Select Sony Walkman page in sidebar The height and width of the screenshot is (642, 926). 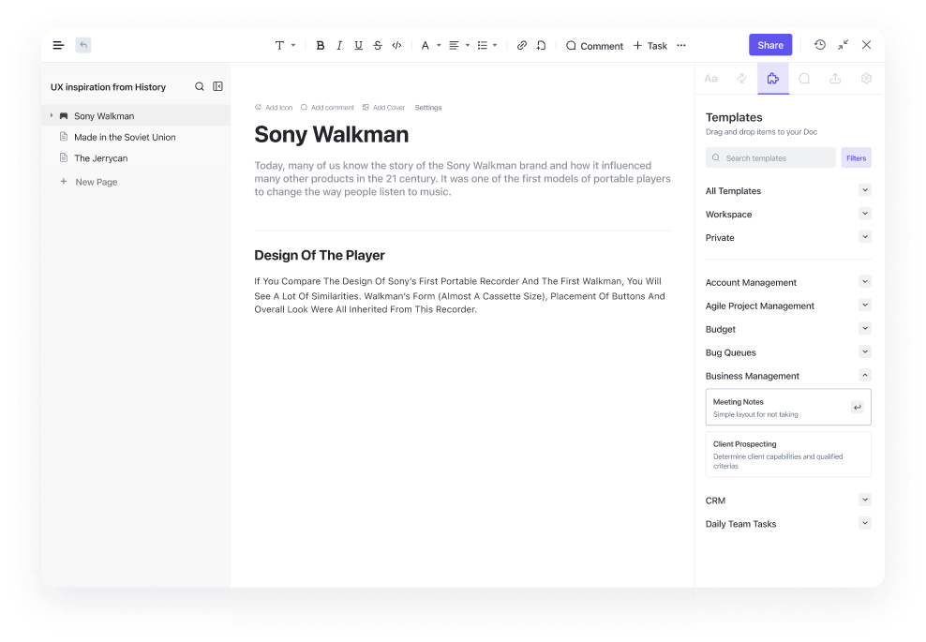click(x=137, y=116)
